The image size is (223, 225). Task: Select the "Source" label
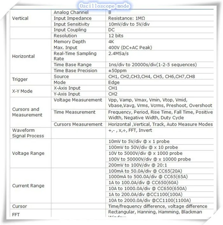tap(61, 76)
